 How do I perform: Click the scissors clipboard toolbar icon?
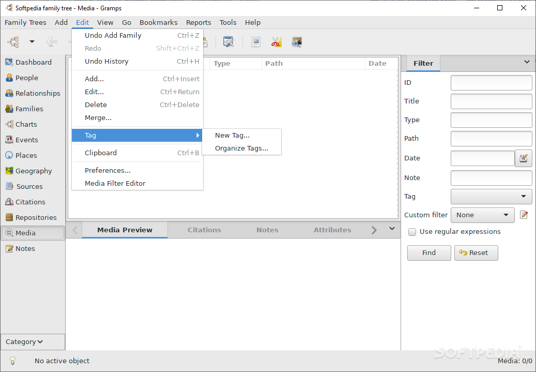pyautogui.click(x=276, y=42)
